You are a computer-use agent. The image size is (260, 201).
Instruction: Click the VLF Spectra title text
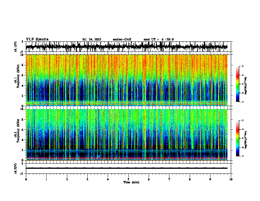click(x=37, y=39)
